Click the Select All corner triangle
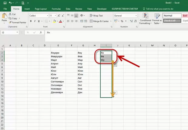The height and width of the screenshot is (130, 188). tap(2, 46)
